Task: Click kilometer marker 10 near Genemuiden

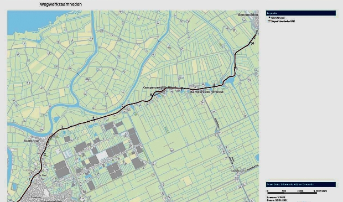Action: 252,44
